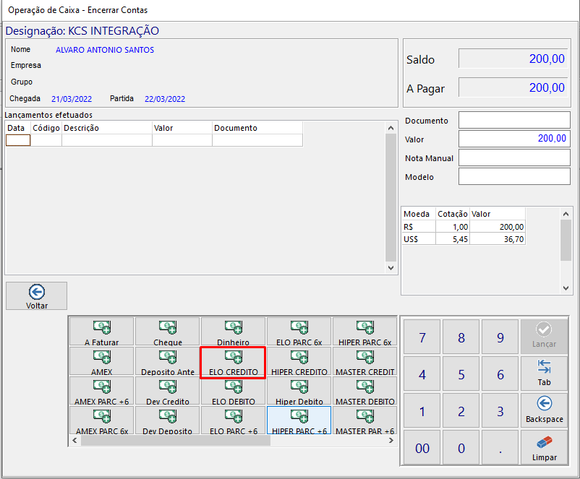Tap the decimal point keypad key
The image size is (580, 479).
tap(500, 447)
